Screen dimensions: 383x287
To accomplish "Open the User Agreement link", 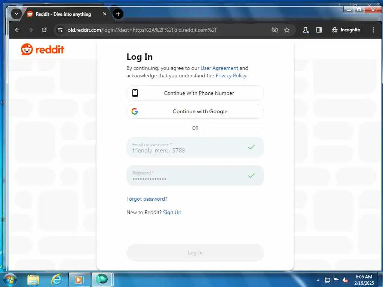I will (x=219, y=68).
